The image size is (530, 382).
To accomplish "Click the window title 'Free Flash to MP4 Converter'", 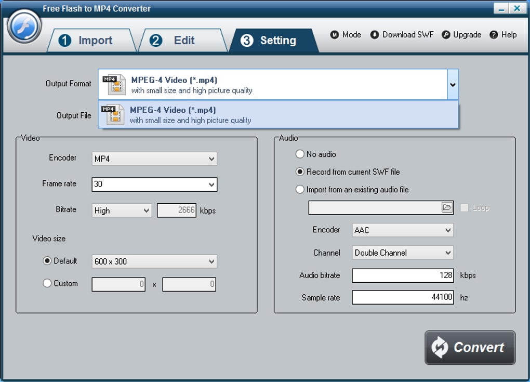I will [x=97, y=8].
